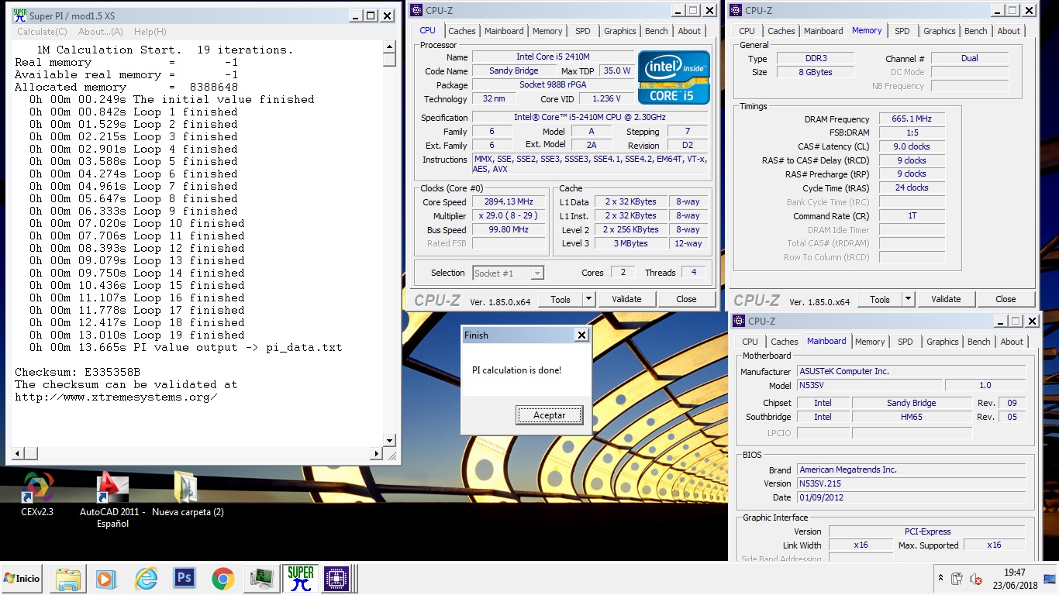Open the About...(A) menu in Super PI
Screen dimensions: 1059x595
click(100, 32)
